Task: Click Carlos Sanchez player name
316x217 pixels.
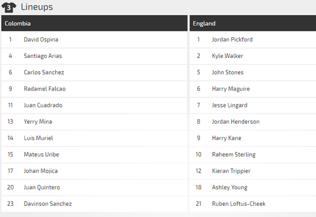Action: [44, 73]
